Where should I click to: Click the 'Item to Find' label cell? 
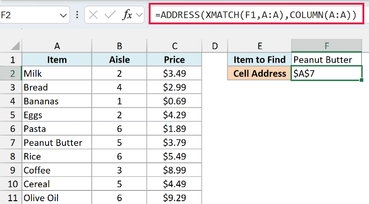coord(260,59)
